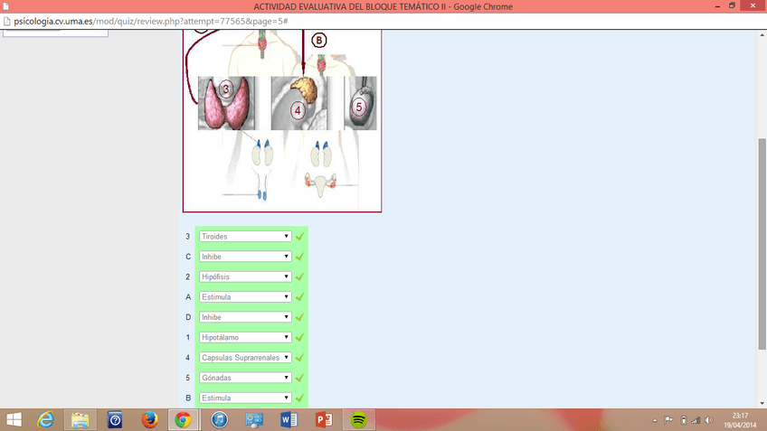Click the scrollbar down arrow
This screenshot has height=431, width=767.
point(762,404)
